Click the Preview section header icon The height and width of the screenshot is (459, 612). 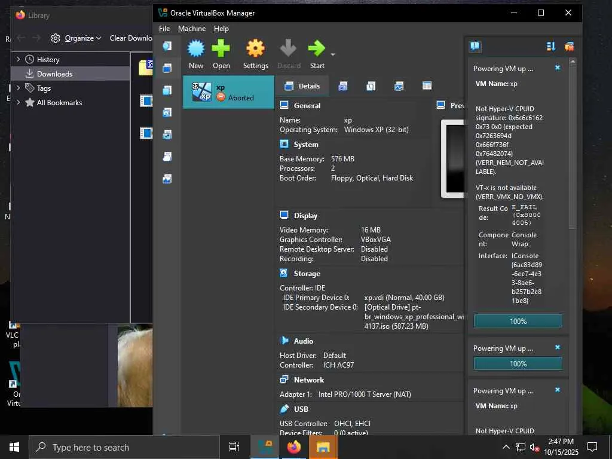(x=440, y=105)
